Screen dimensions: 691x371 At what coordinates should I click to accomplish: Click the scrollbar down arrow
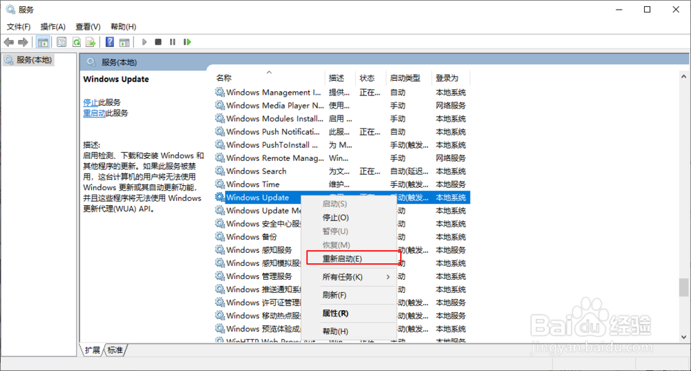point(683,337)
